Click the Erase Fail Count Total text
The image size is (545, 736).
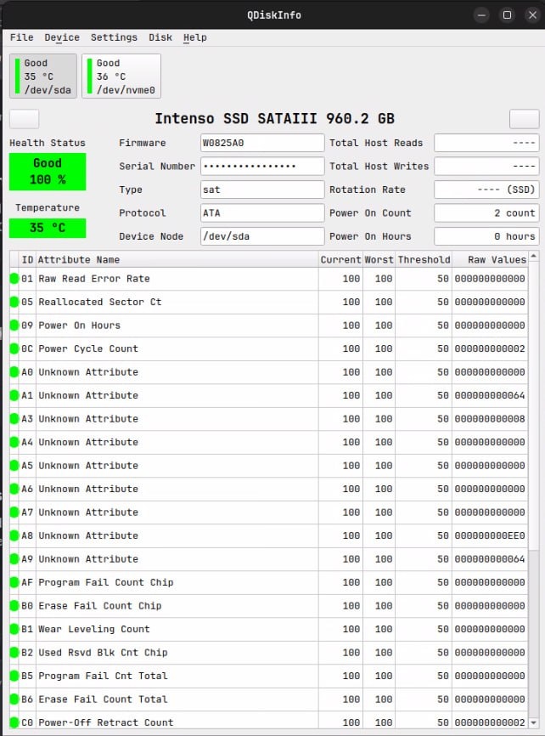103,699
